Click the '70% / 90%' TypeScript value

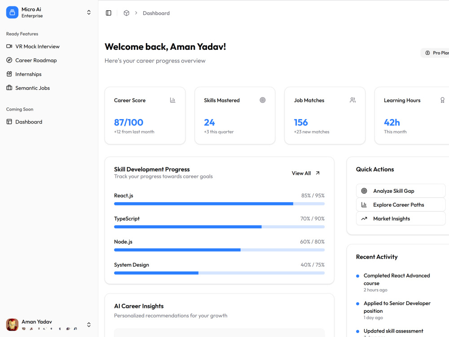(x=313, y=219)
